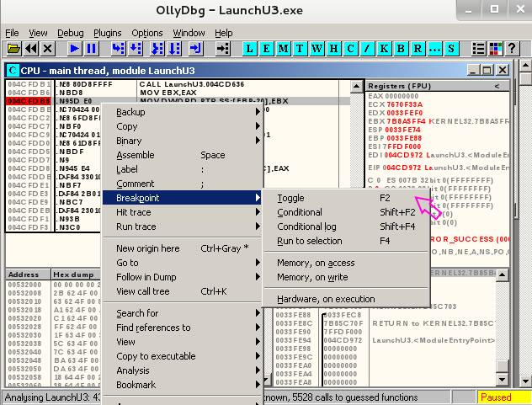Open Analysis submenu entry
This screenshot has width=532, height=405.
183,370
